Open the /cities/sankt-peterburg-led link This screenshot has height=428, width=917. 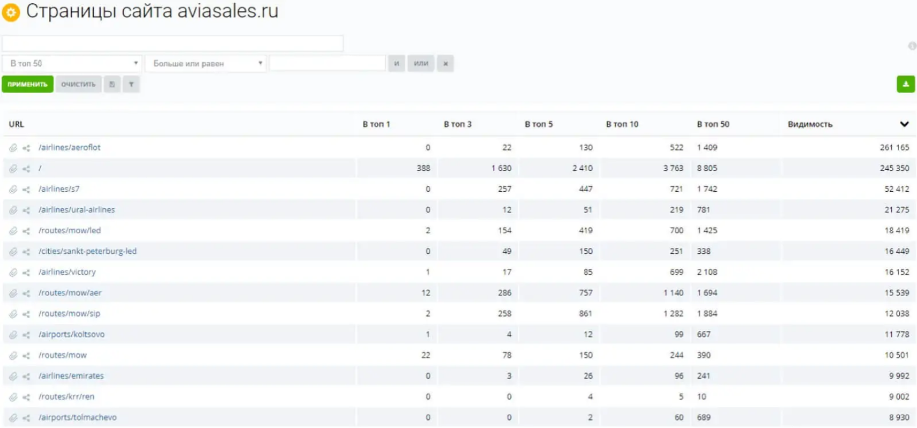click(x=87, y=251)
